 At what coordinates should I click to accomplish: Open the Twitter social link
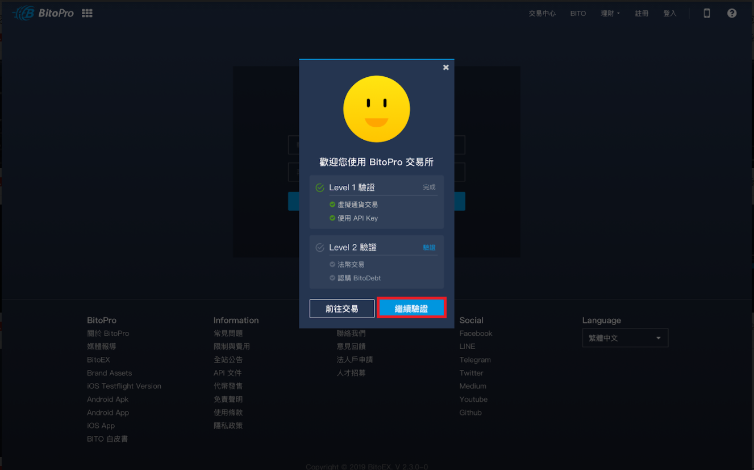click(471, 373)
